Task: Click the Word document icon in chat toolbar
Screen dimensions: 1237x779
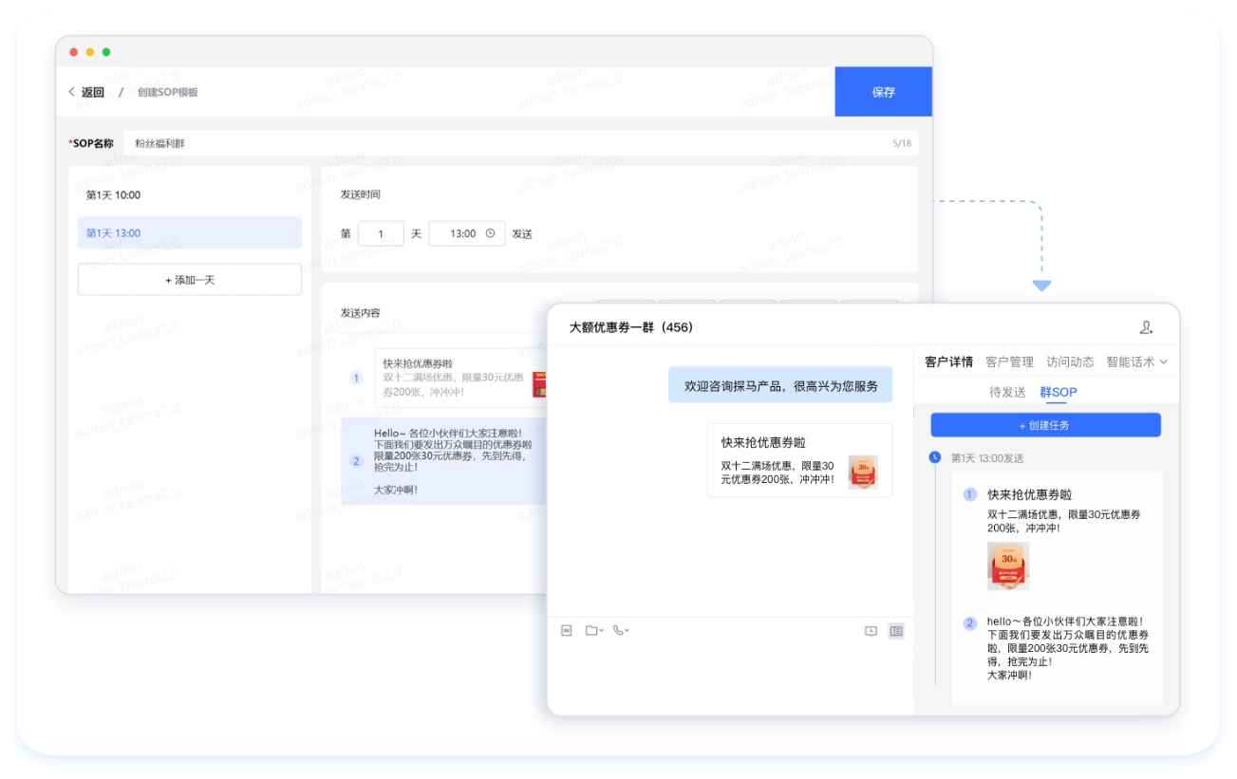Action: [567, 630]
